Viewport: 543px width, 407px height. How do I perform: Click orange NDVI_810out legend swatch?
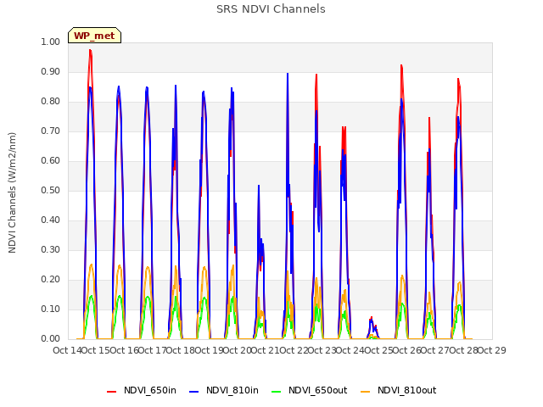pyautogui.click(x=365, y=392)
